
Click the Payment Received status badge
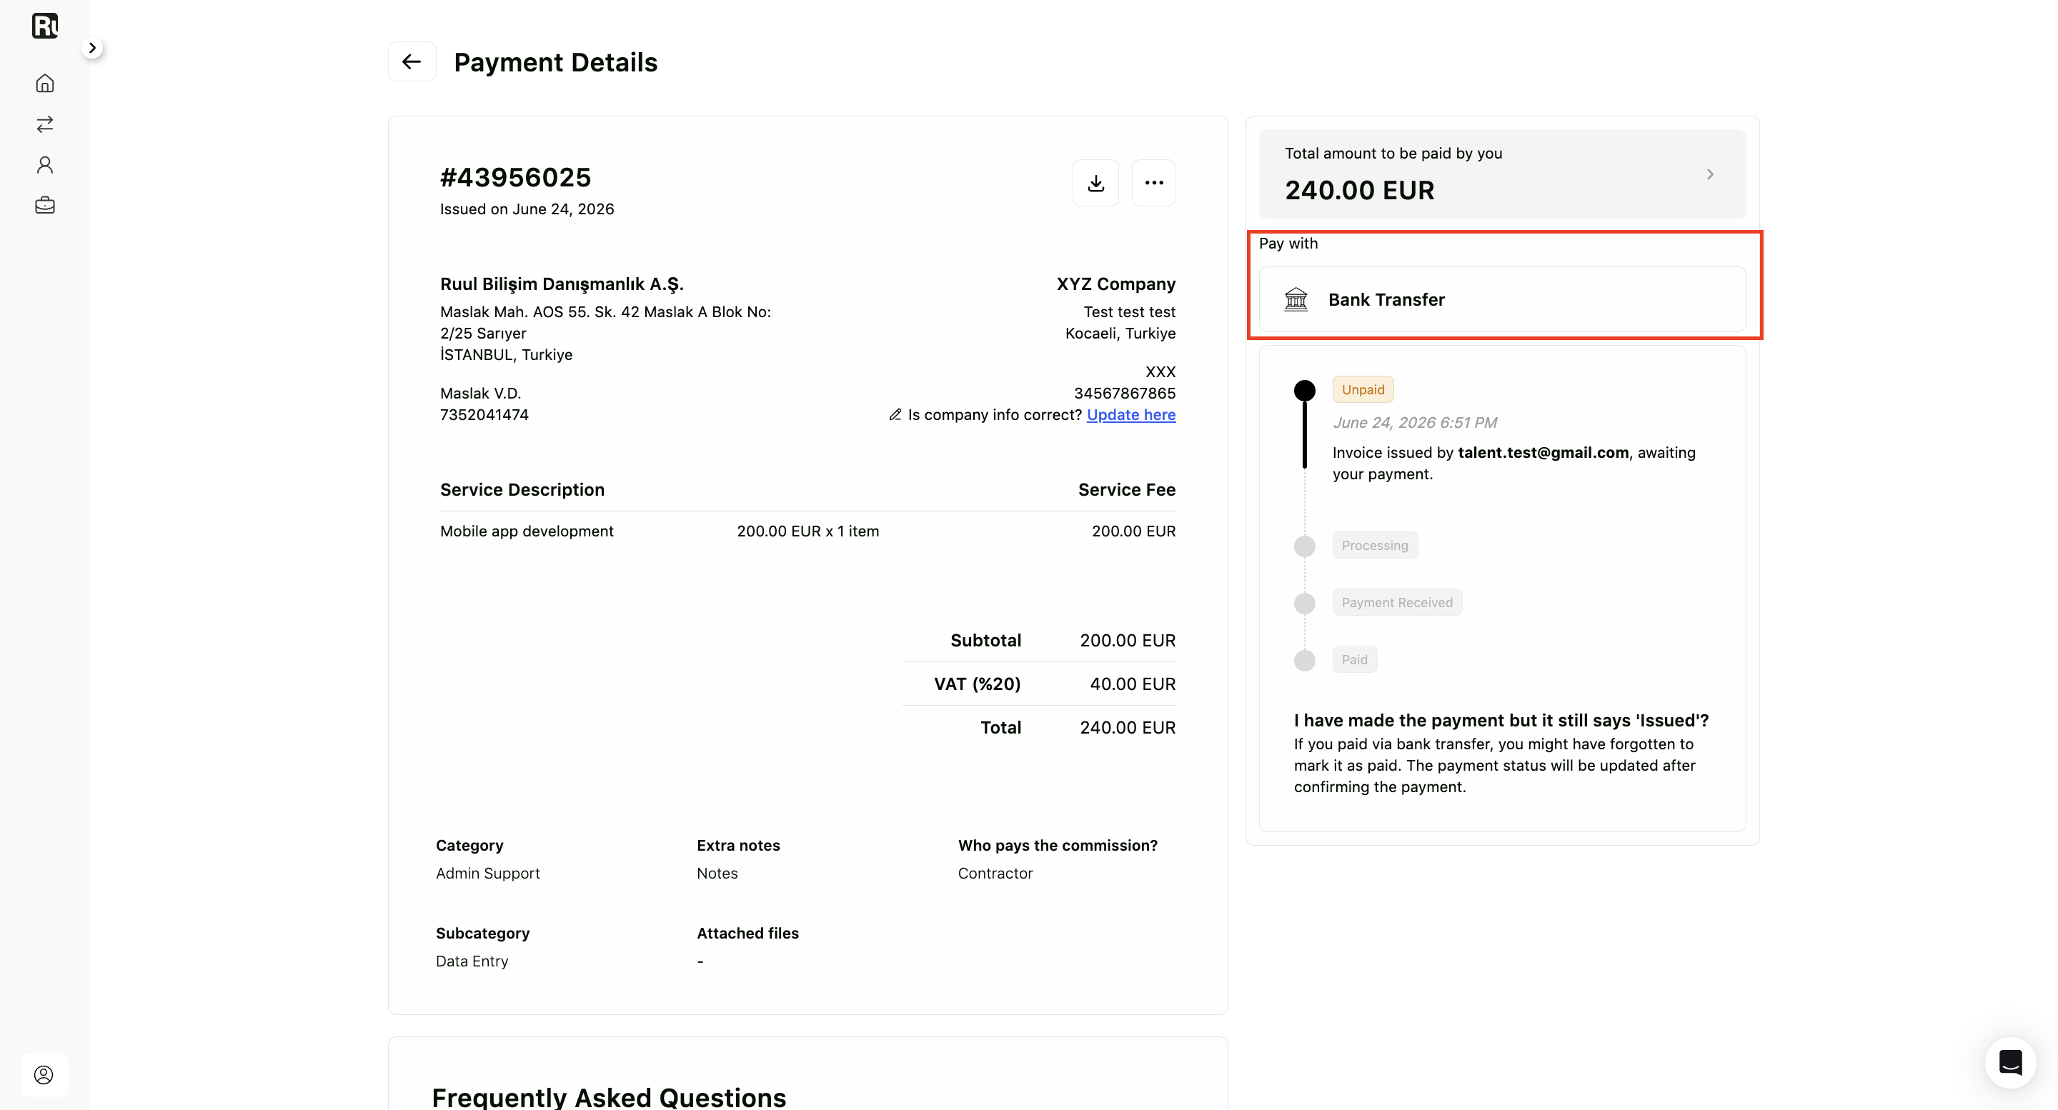1396,602
